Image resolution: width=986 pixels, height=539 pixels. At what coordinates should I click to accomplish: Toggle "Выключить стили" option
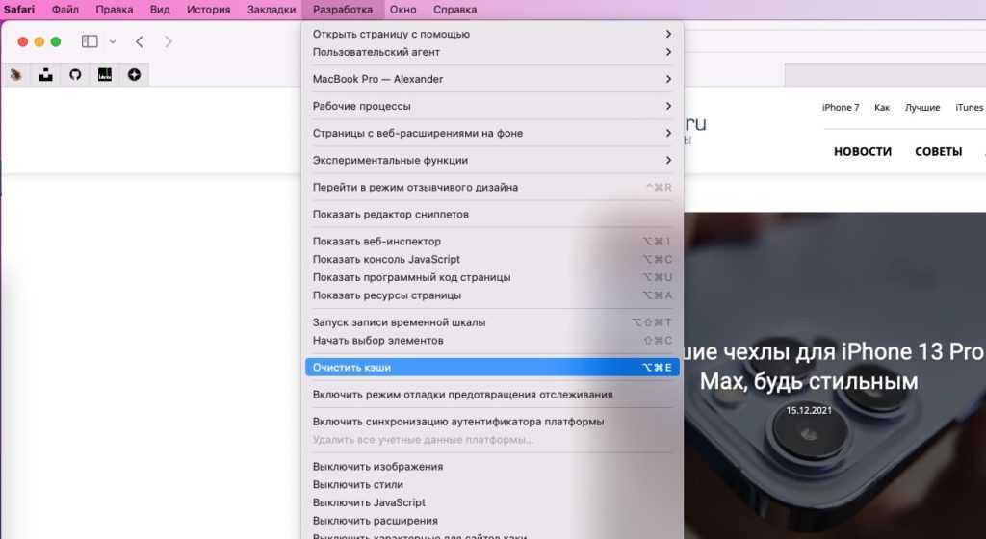(357, 485)
